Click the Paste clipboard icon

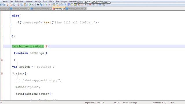25,5
